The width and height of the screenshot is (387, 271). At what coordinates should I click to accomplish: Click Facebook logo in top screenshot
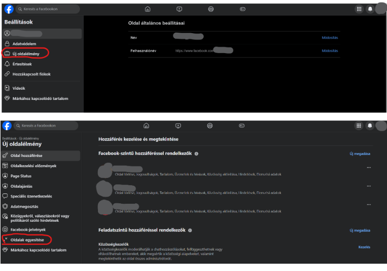[x=9, y=9]
